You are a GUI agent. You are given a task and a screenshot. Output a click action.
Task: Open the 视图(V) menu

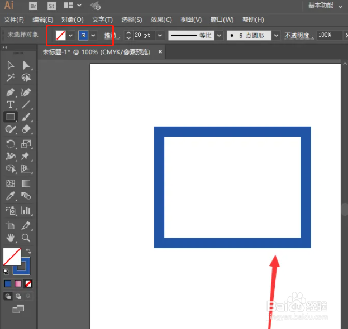click(191, 20)
